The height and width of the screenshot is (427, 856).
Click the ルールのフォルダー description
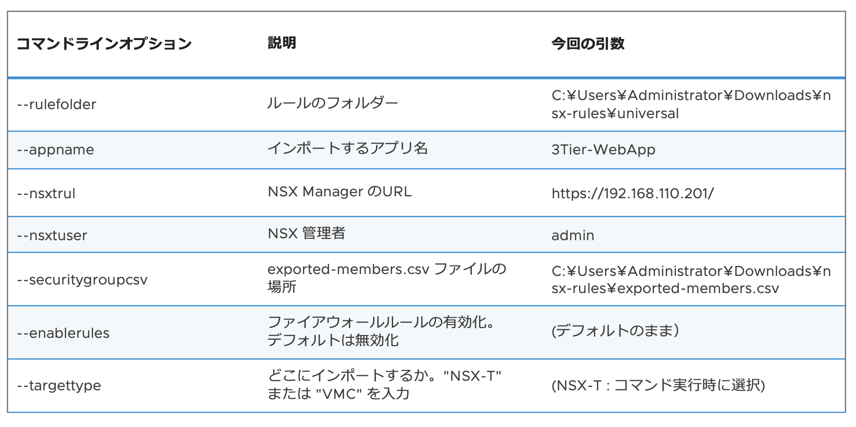333,103
